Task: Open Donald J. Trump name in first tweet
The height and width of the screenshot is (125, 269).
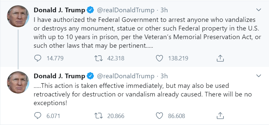Action: (60, 10)
